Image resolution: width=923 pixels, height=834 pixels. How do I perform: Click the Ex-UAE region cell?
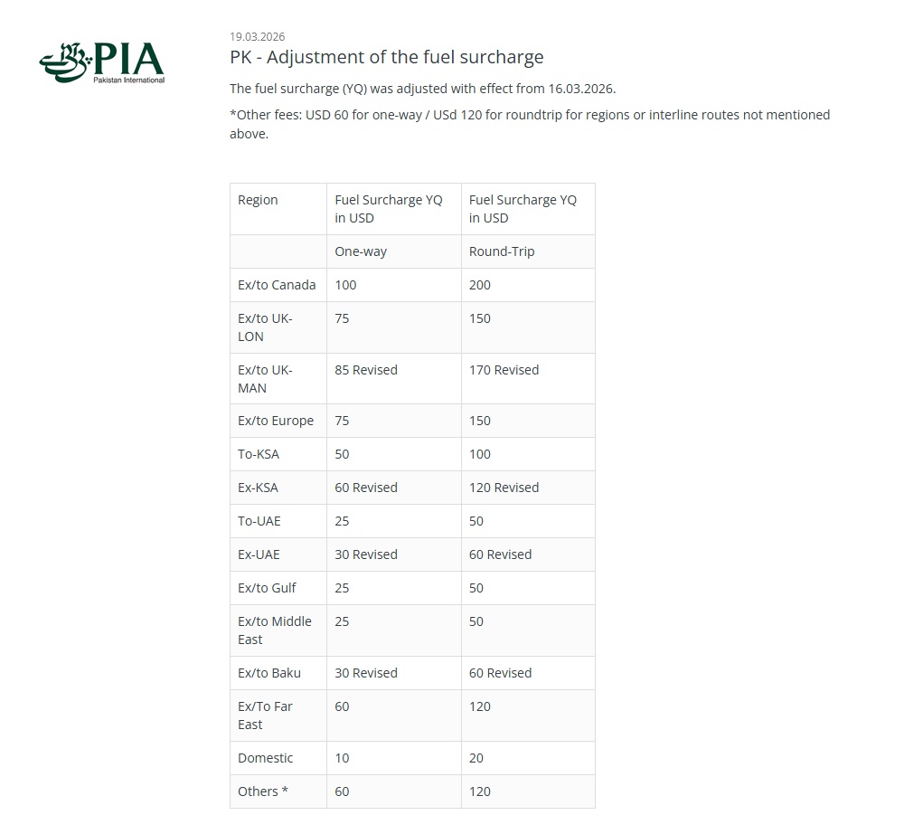click(259, 554)
